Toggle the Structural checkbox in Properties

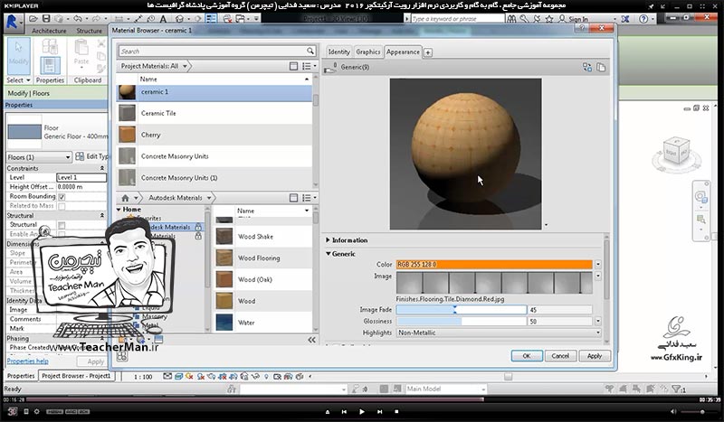pos(62,225)
